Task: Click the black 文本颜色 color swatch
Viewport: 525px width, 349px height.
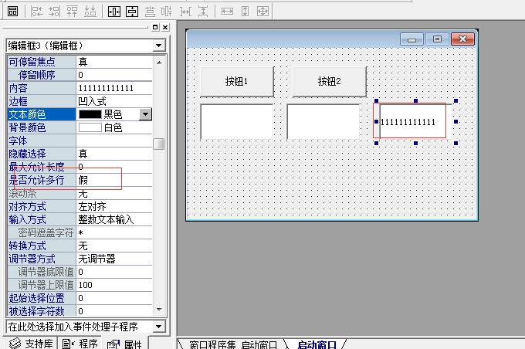Action: click(x=90, y=114)
